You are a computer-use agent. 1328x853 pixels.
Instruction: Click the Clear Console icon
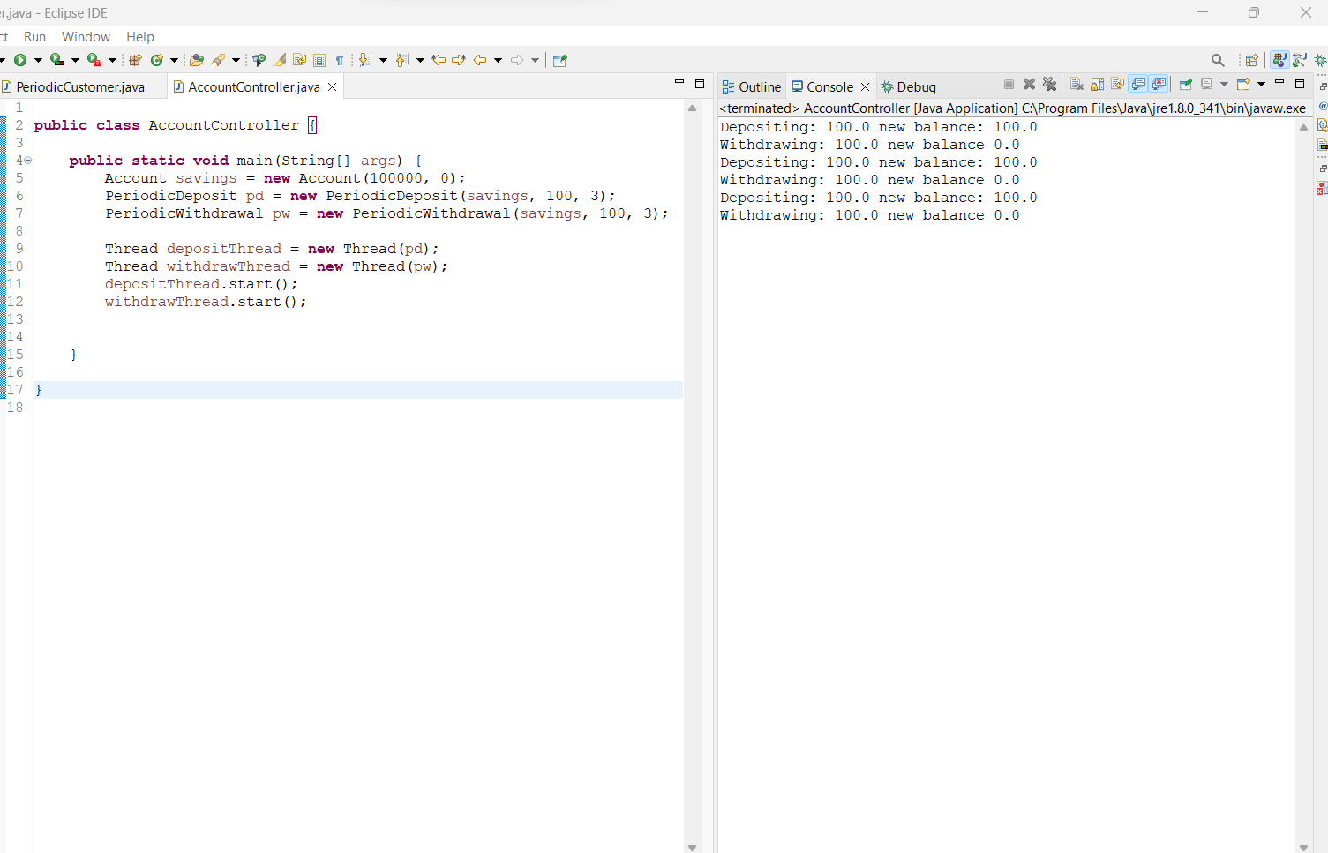(x=1077, y=84)
